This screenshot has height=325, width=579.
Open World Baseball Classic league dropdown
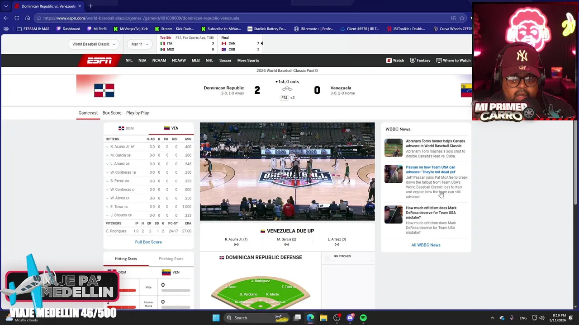tap(94, 44)
